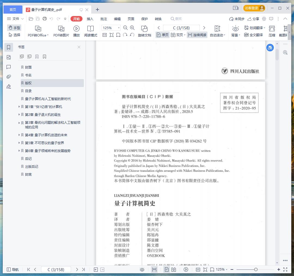Switch to the 批注 tab

click(x=104, y=19)
